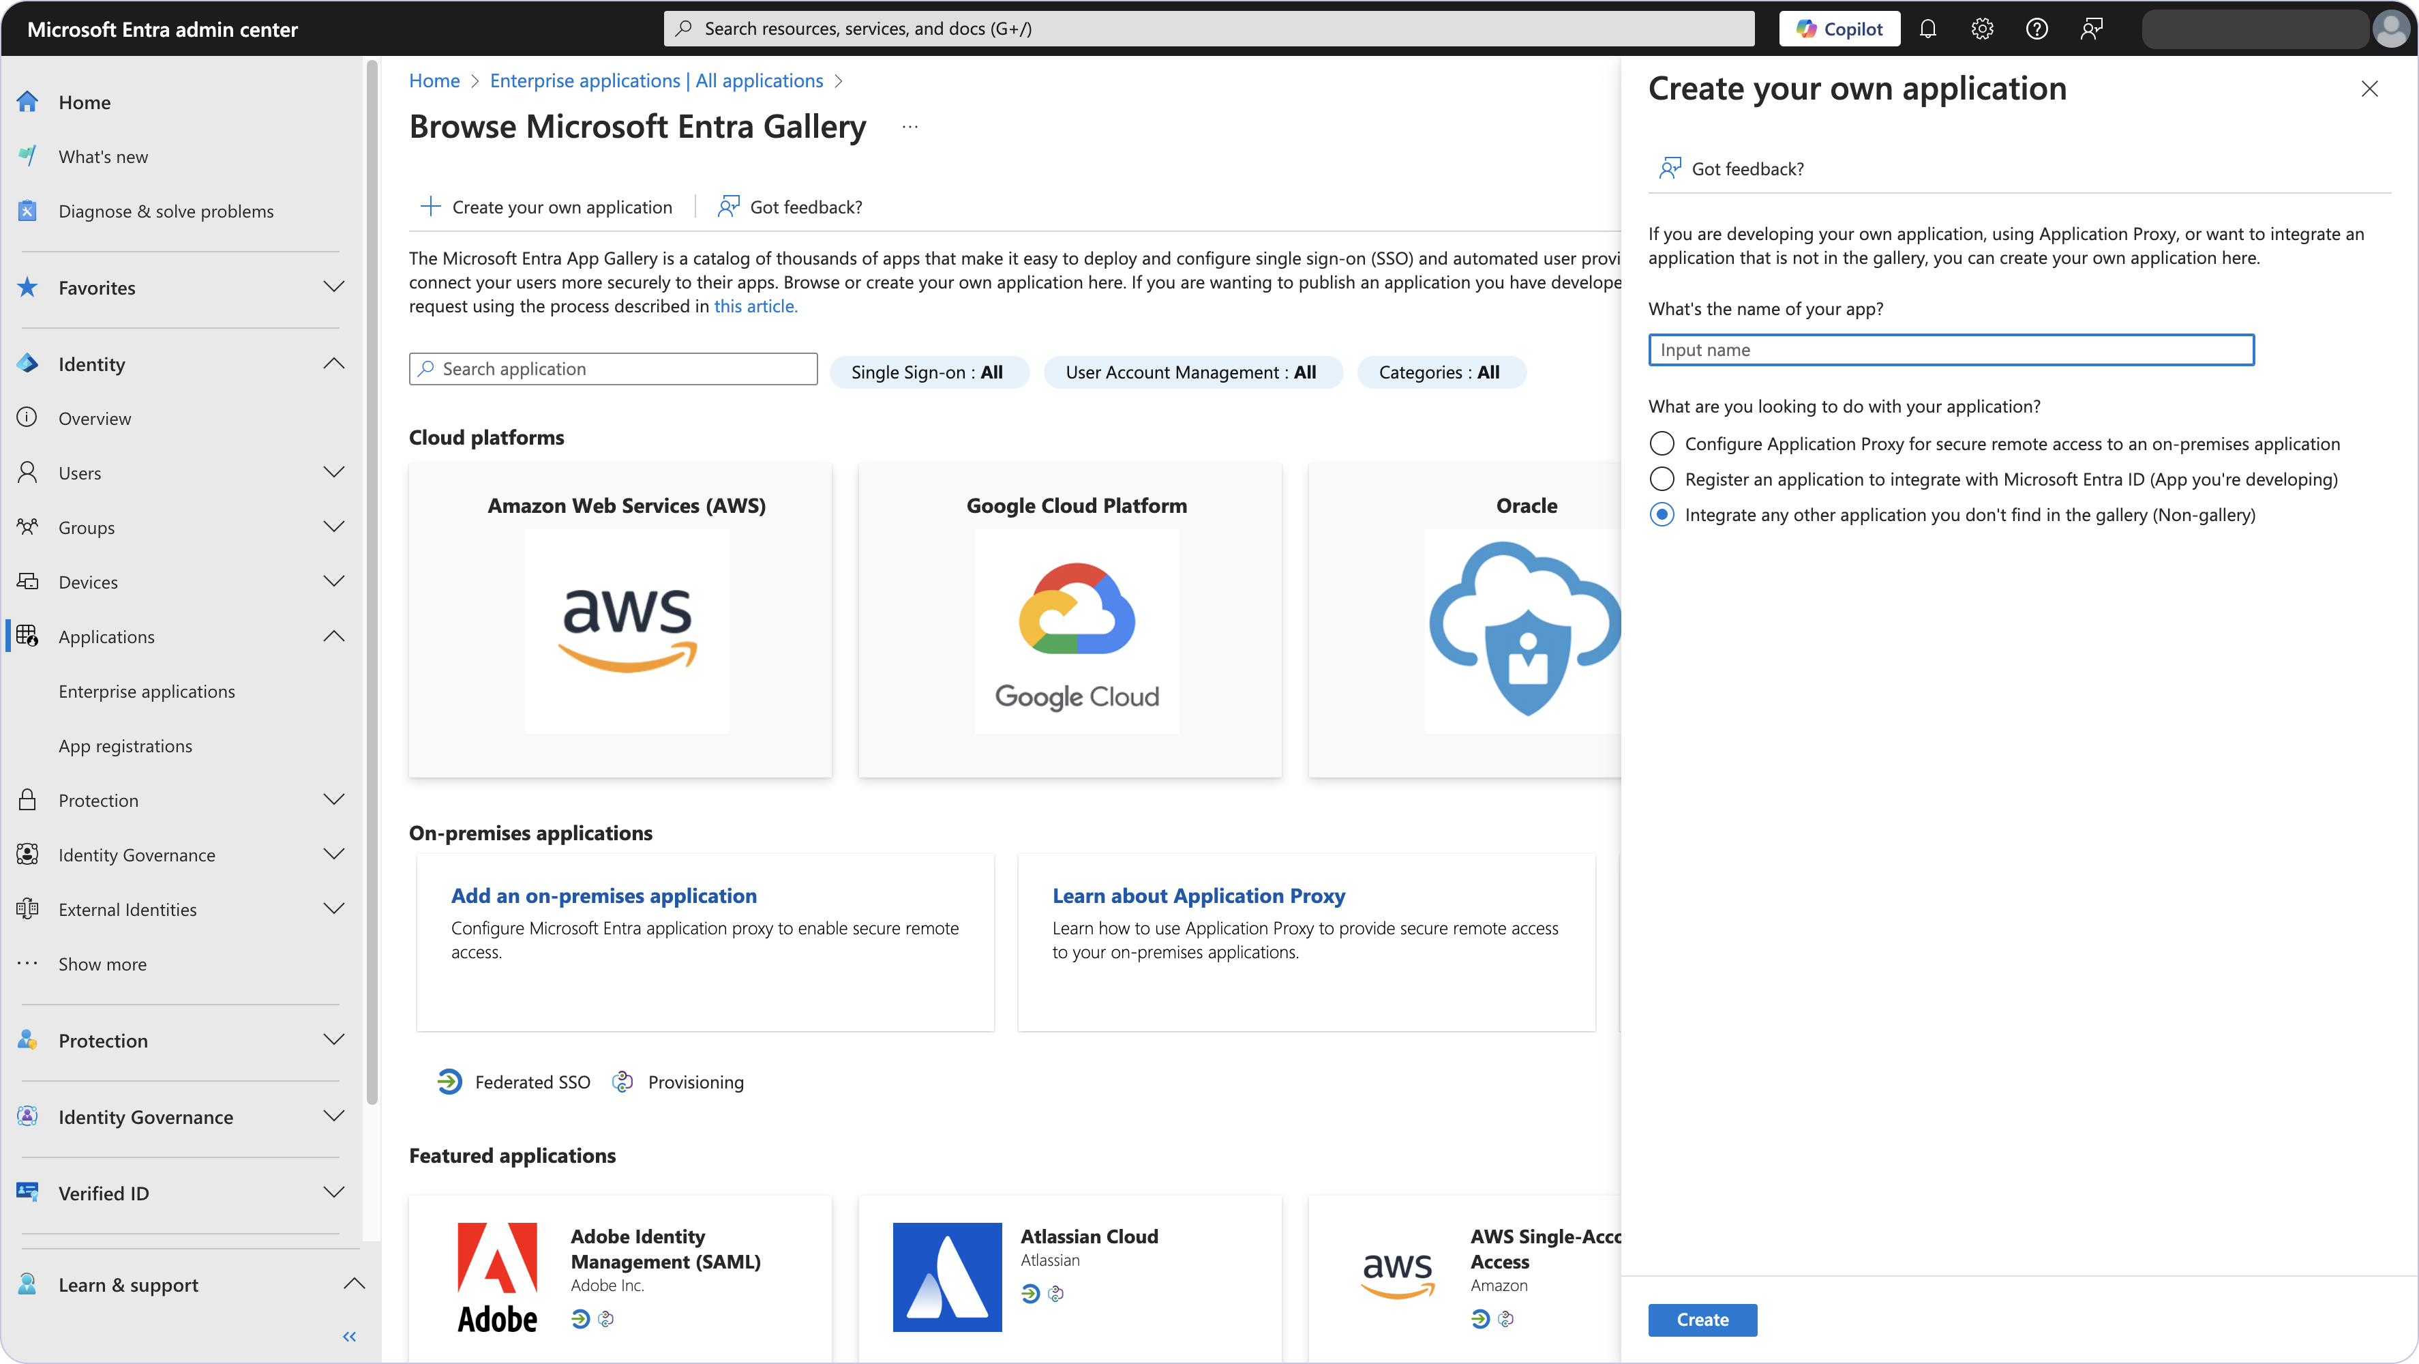Click the sidebar vertical scrollbar
The height and width of the screenshot is (1364, 2419).
coord(372,582)
